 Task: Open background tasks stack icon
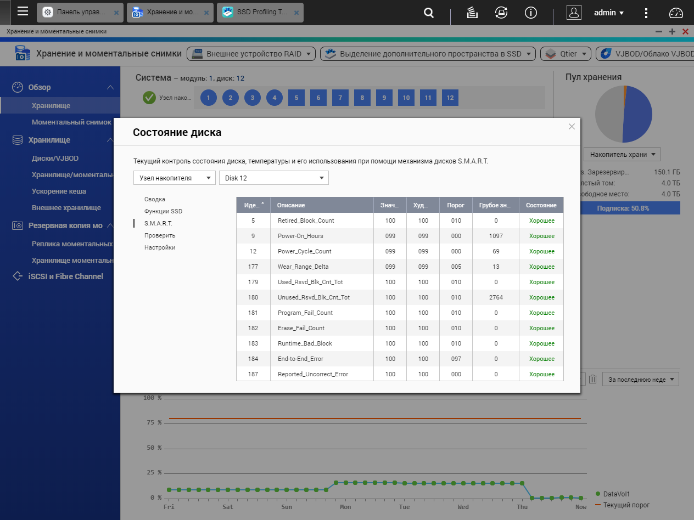pyautogui.click(x=472, y=13)
